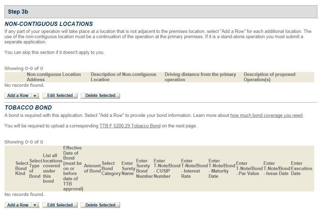This screenshot has width=324, height=210.
Task: Open the 'how much bond coverage you need' link
Action: pyautogui.click(x=266, y=115)
